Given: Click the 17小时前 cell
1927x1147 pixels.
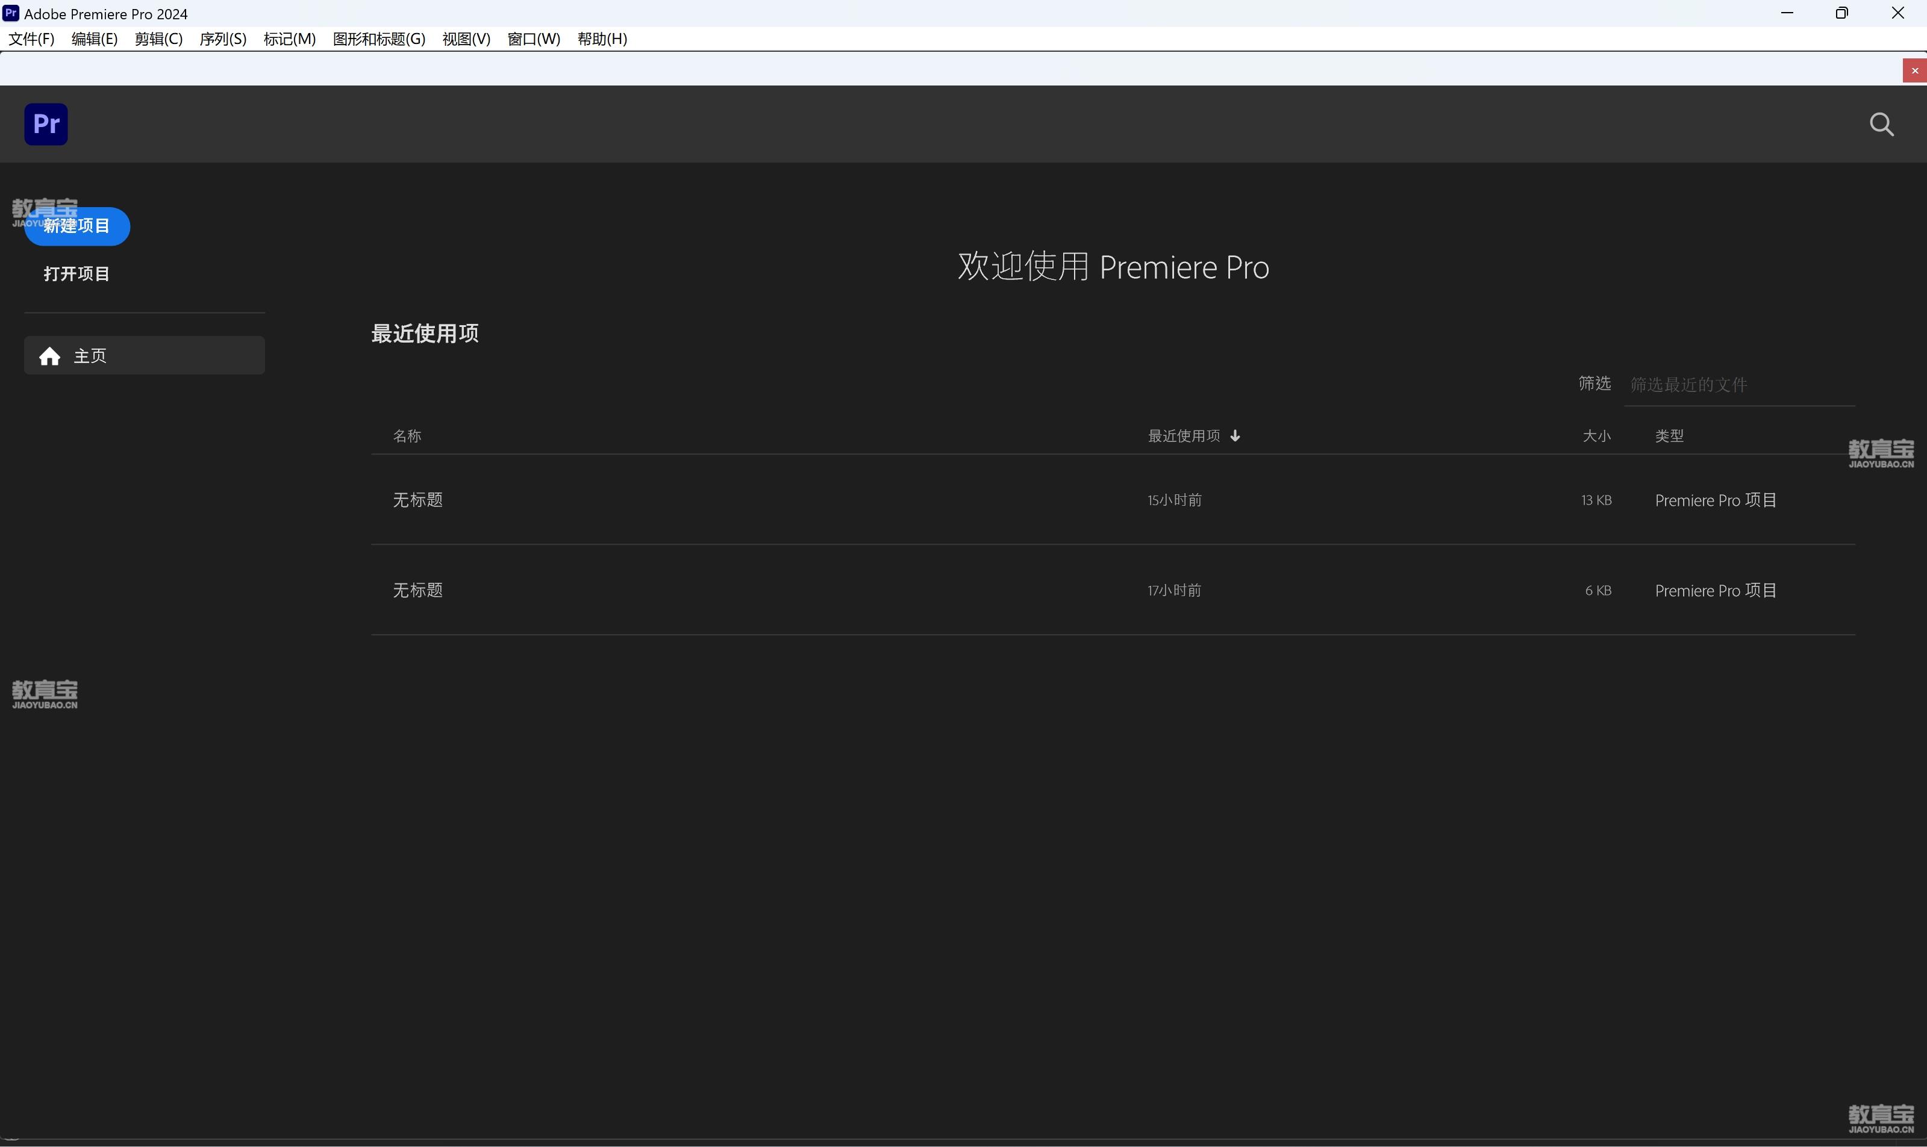Looking at the screenshot, I should click(x=1175, y=591).
